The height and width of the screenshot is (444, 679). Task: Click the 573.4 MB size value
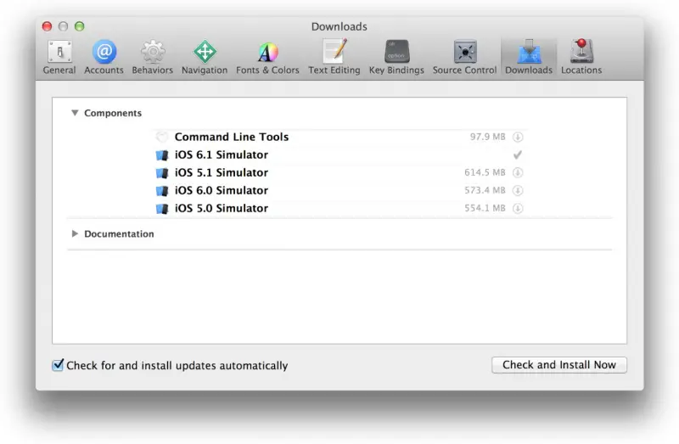(x=485, y=190)
